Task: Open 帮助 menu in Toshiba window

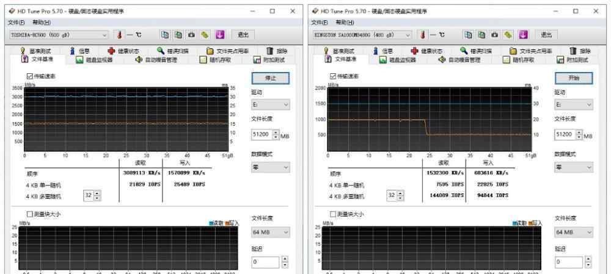Action: point(42,23)
